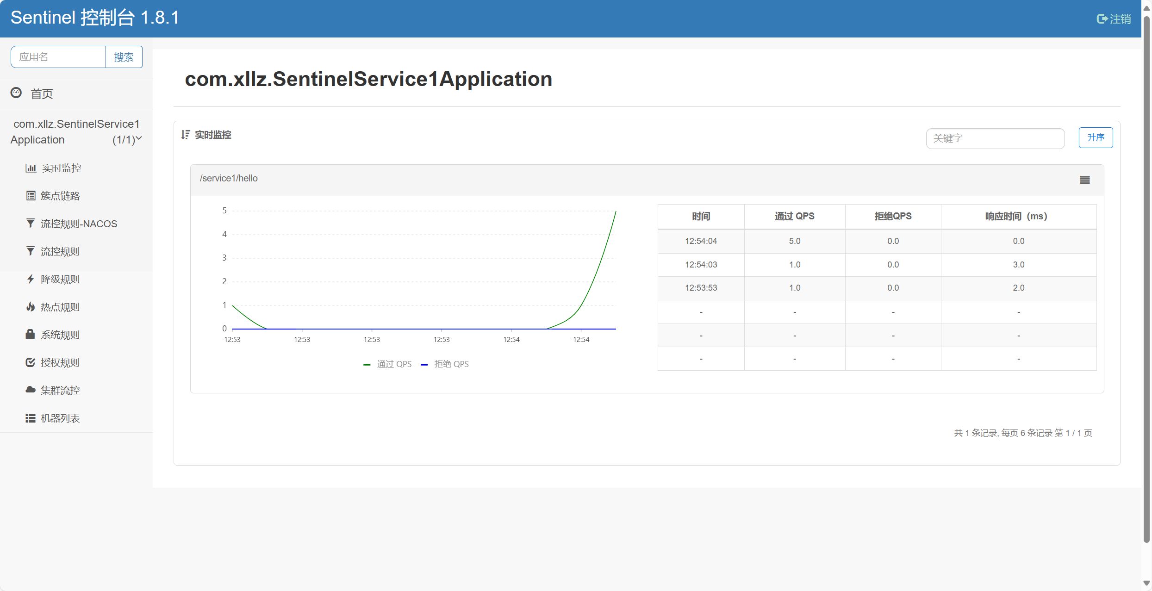Click the 通过 QPS column header
This screenshot has height=591, width=1152.
795,217
